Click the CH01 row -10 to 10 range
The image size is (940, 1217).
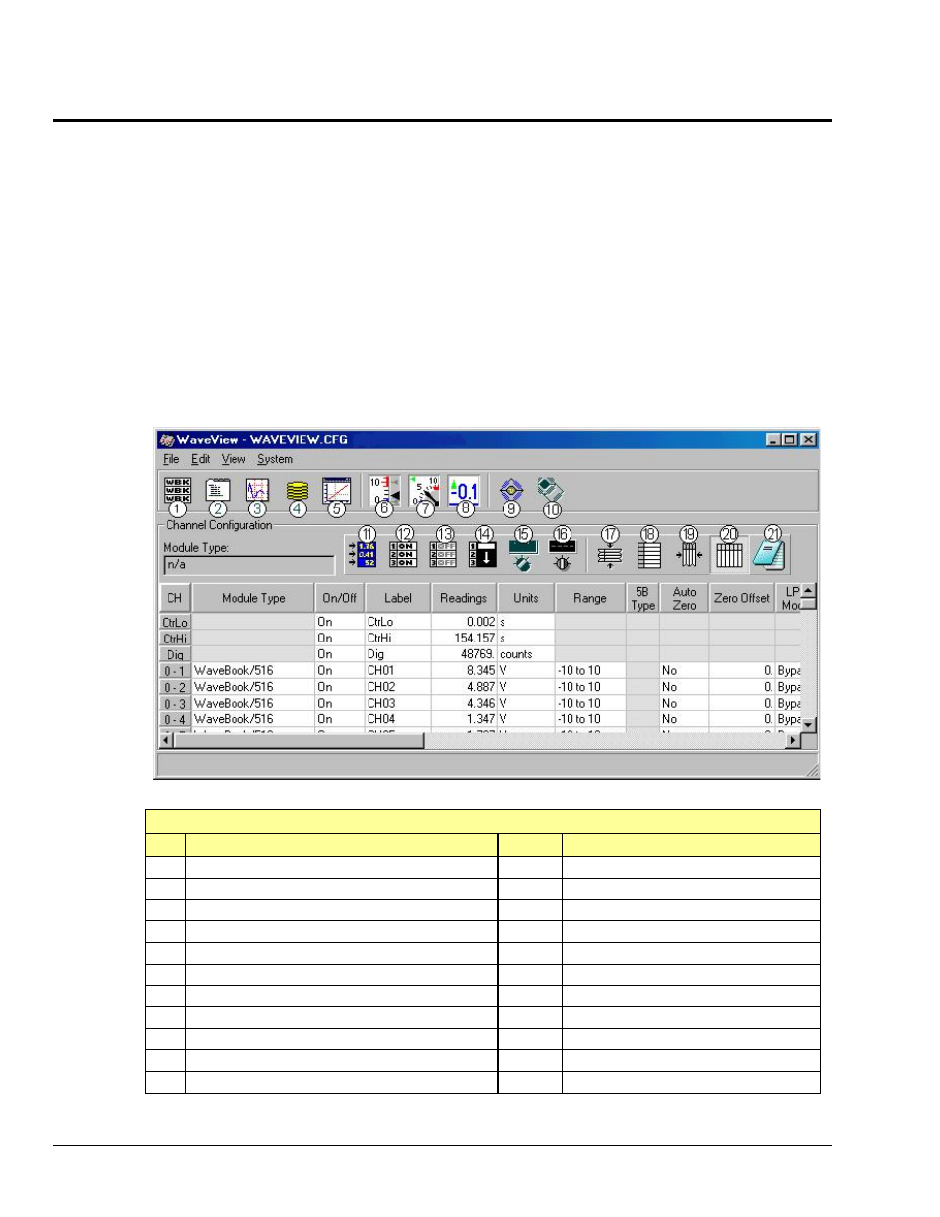coord(590,671)
